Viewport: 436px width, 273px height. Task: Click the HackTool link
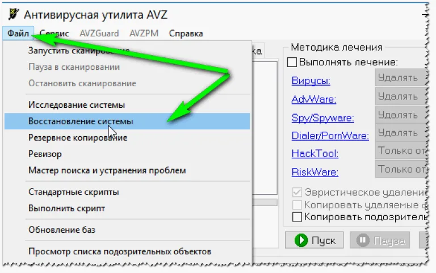[315, 153]
